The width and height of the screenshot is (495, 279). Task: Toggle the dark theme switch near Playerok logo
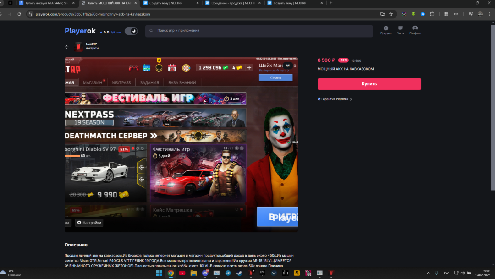click(131, 31)
